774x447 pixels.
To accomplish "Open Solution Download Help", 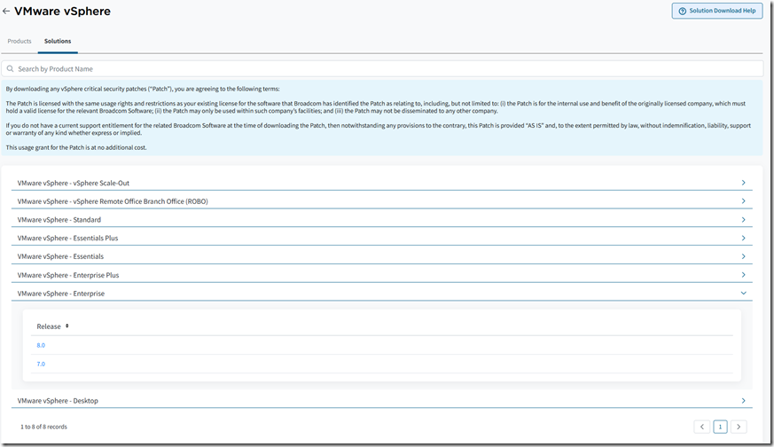I will click(x=716, y=11).
